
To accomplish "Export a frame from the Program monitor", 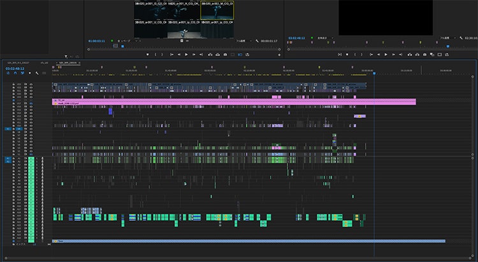I will tap(424, 55).
